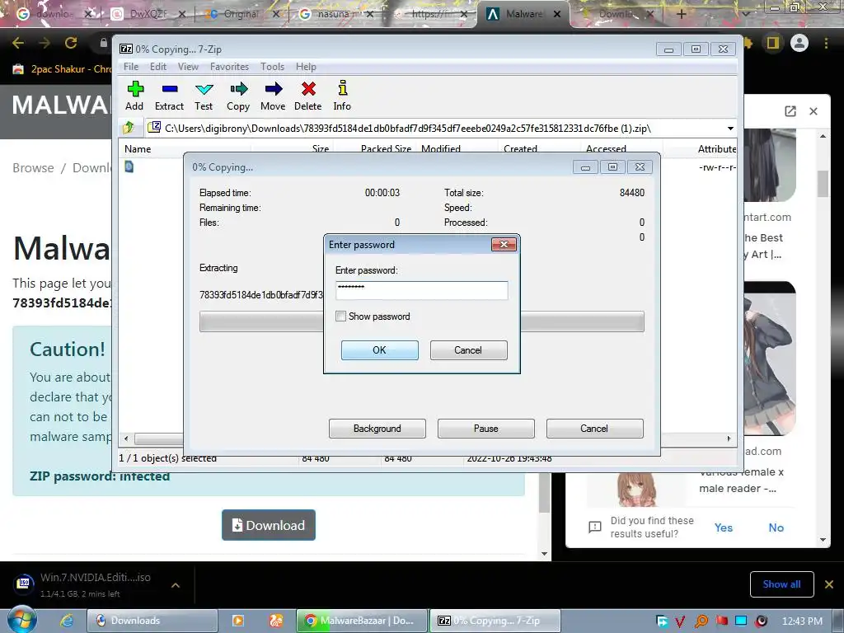Screen dimensions: 844x633
Task: Go back in Chrome
Action: (18, 43)
